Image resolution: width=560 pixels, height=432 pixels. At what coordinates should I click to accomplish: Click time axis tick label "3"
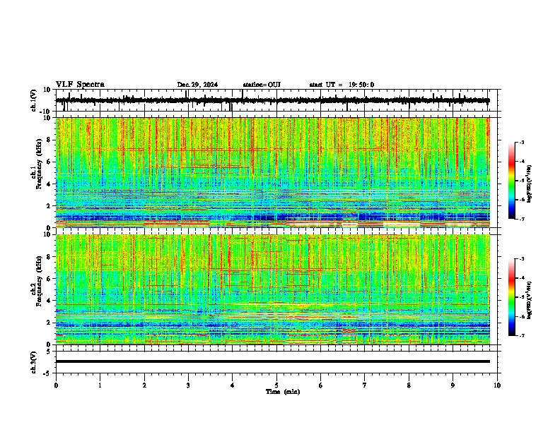(188, 385)
